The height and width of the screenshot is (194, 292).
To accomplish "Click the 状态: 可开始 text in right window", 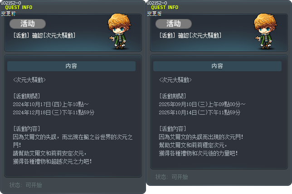I will click(x=172, y=177).
